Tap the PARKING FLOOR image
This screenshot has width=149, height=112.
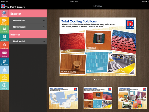121,63
